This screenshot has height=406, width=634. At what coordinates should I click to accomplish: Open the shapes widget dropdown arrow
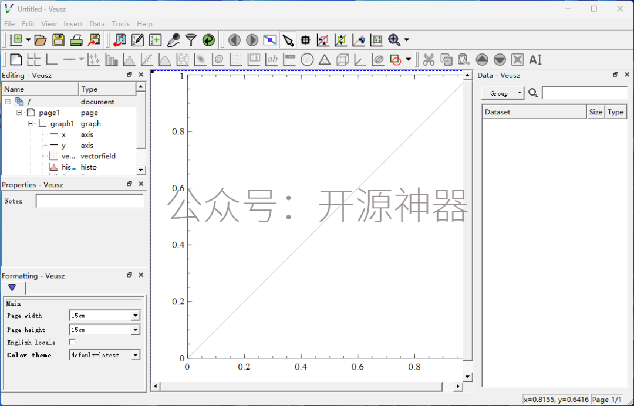click(x=409, y=60)
